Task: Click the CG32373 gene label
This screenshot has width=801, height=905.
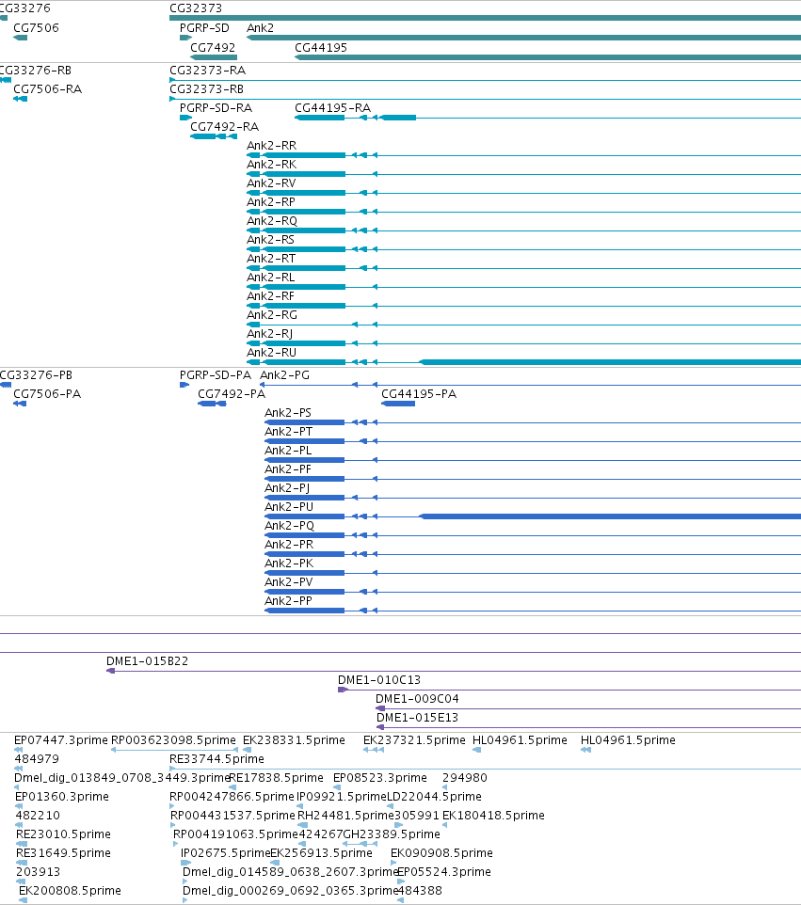Action: pos(195,8)
